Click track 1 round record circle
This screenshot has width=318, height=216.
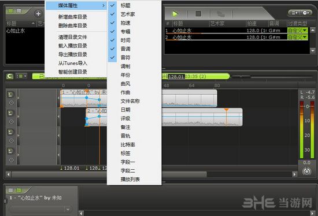(12, 103)
